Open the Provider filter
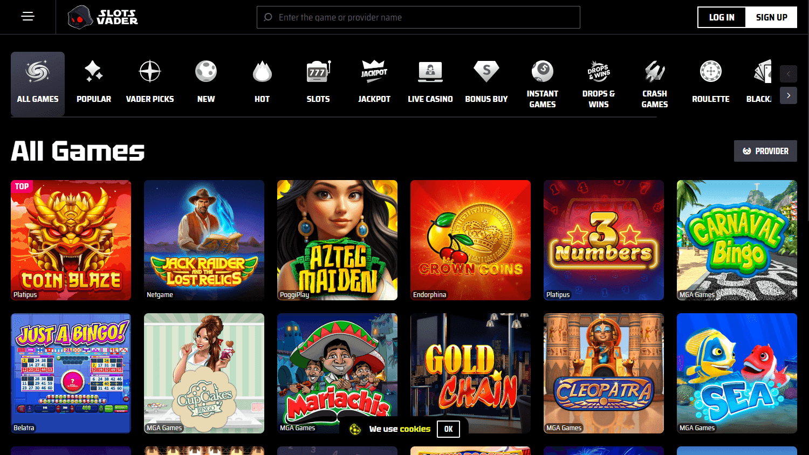 [x=765, y=151]
